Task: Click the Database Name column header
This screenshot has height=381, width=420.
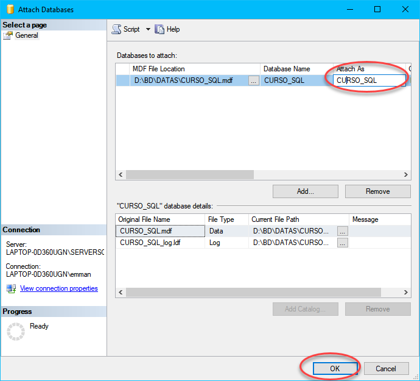Action: (296, 69)
